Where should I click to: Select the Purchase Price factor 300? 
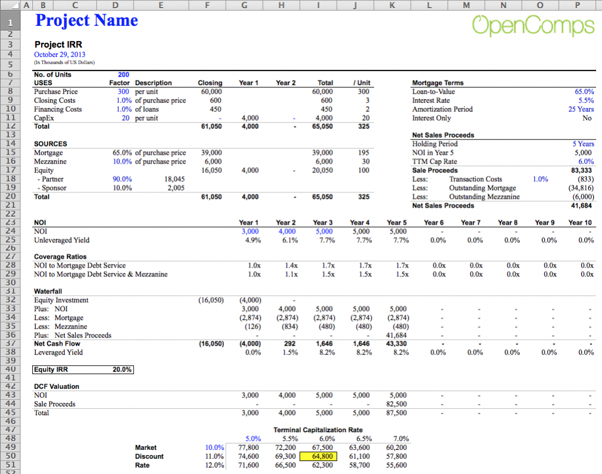[x=123, y=91]
